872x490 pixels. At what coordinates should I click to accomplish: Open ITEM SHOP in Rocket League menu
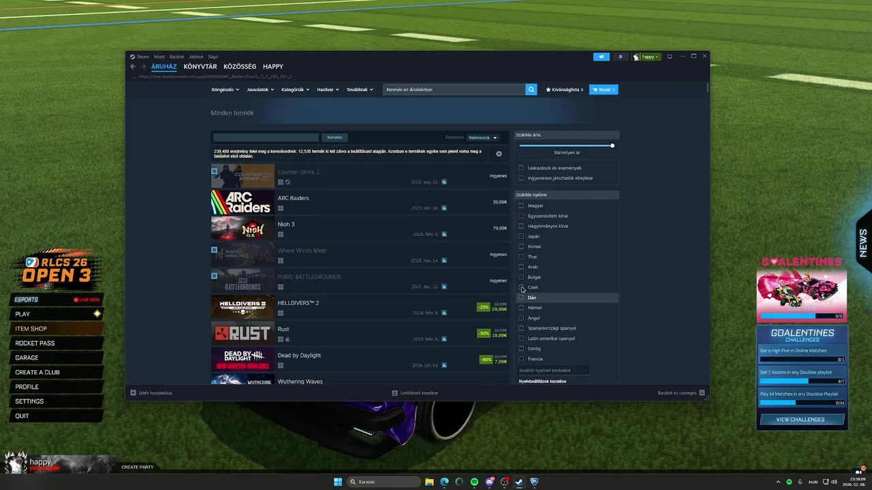[x=57, y=329]
